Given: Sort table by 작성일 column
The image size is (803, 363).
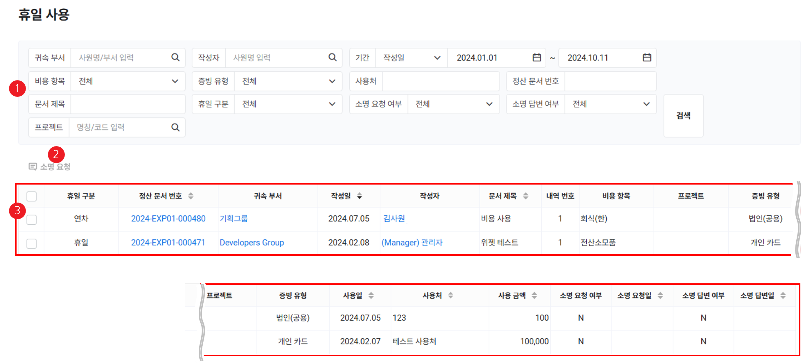Looking at the screenshot, I should point(360,196).
